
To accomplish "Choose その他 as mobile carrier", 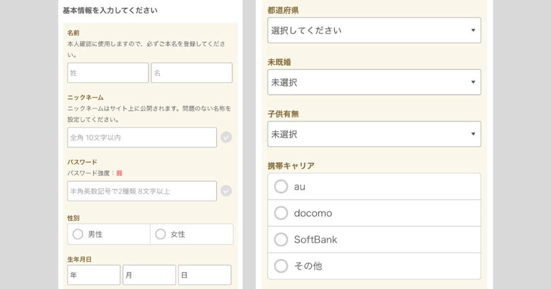I will coord(375,266).
